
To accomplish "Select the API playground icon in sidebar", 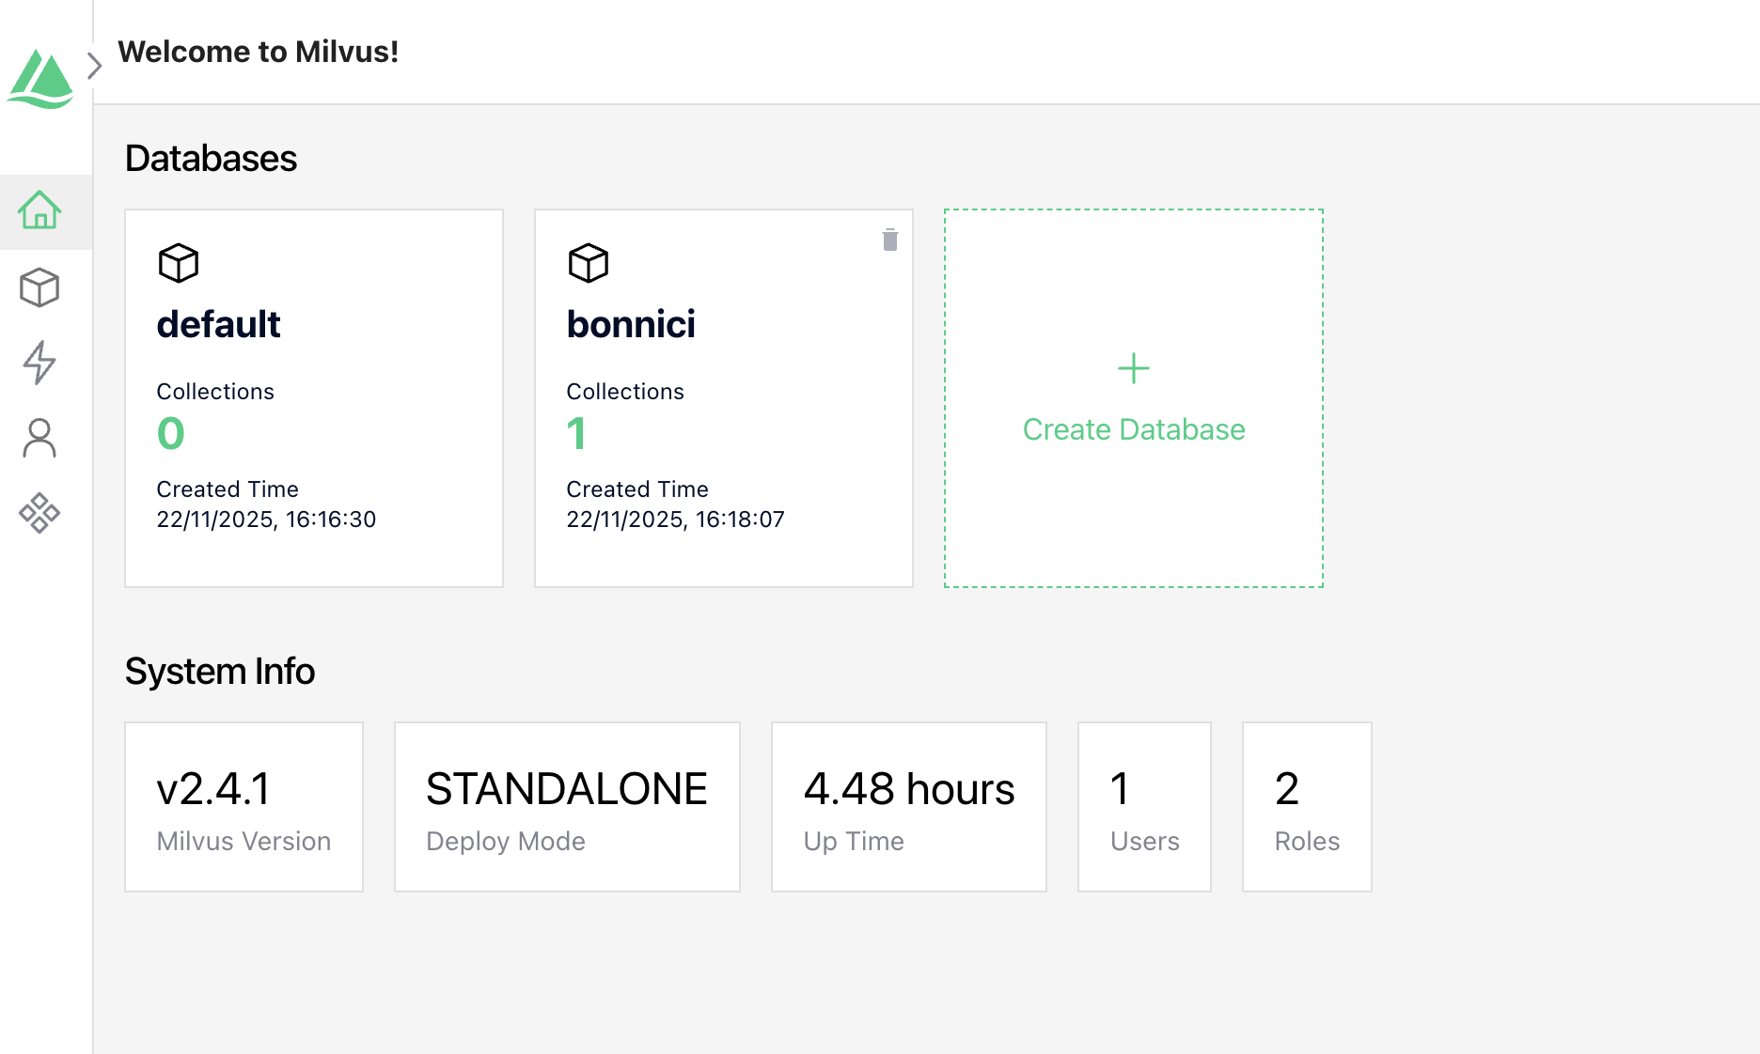I will [39, 513].
